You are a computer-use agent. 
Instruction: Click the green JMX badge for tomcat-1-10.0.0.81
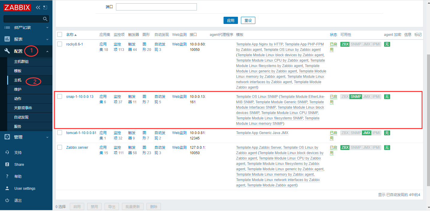click(366, 133)
